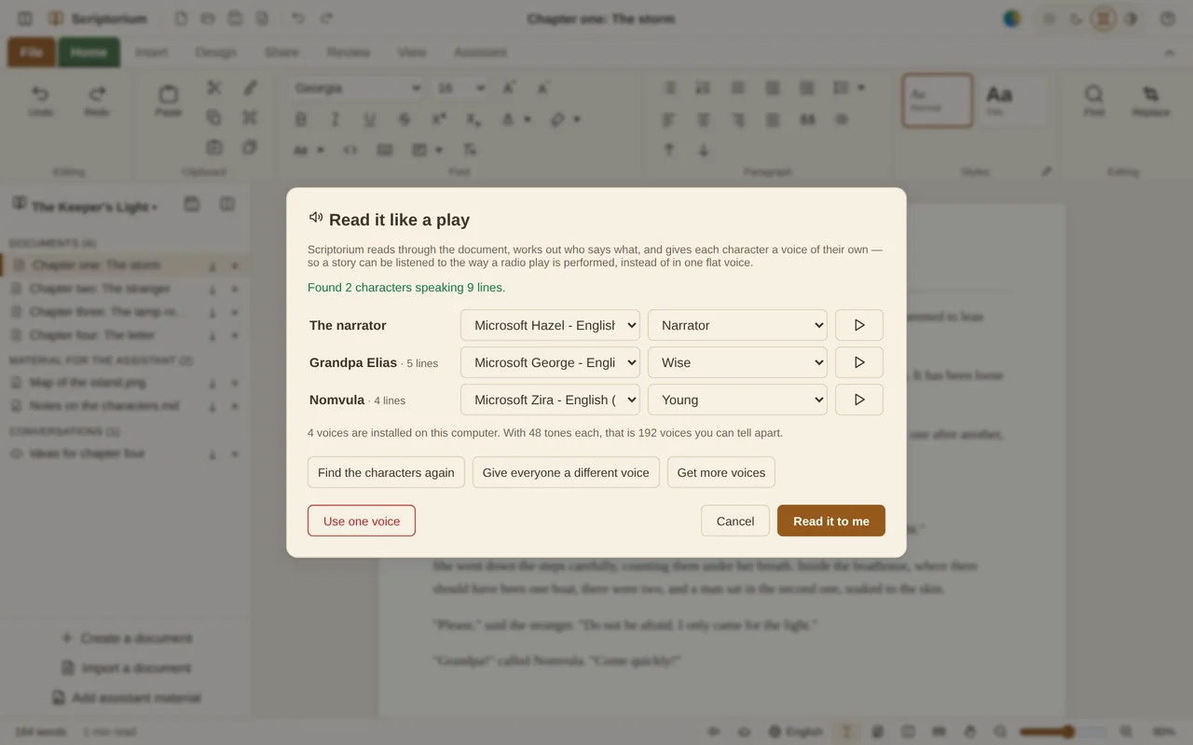Click the Undo icon in the ribbon
The image size is (1193, 745).
coord(40,100)
